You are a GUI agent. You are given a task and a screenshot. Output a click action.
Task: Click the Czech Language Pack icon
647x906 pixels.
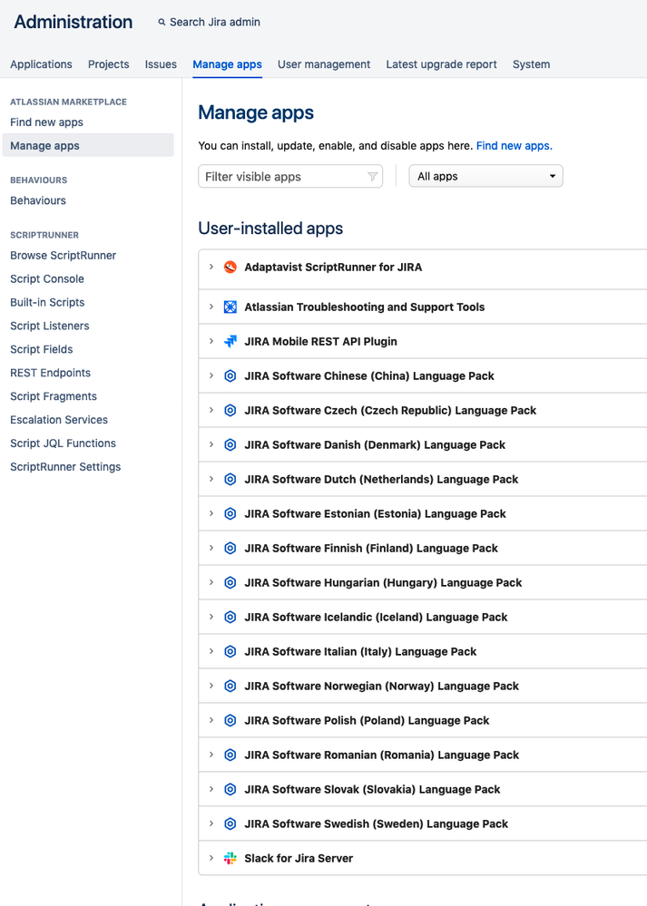(x=230, y=410)
